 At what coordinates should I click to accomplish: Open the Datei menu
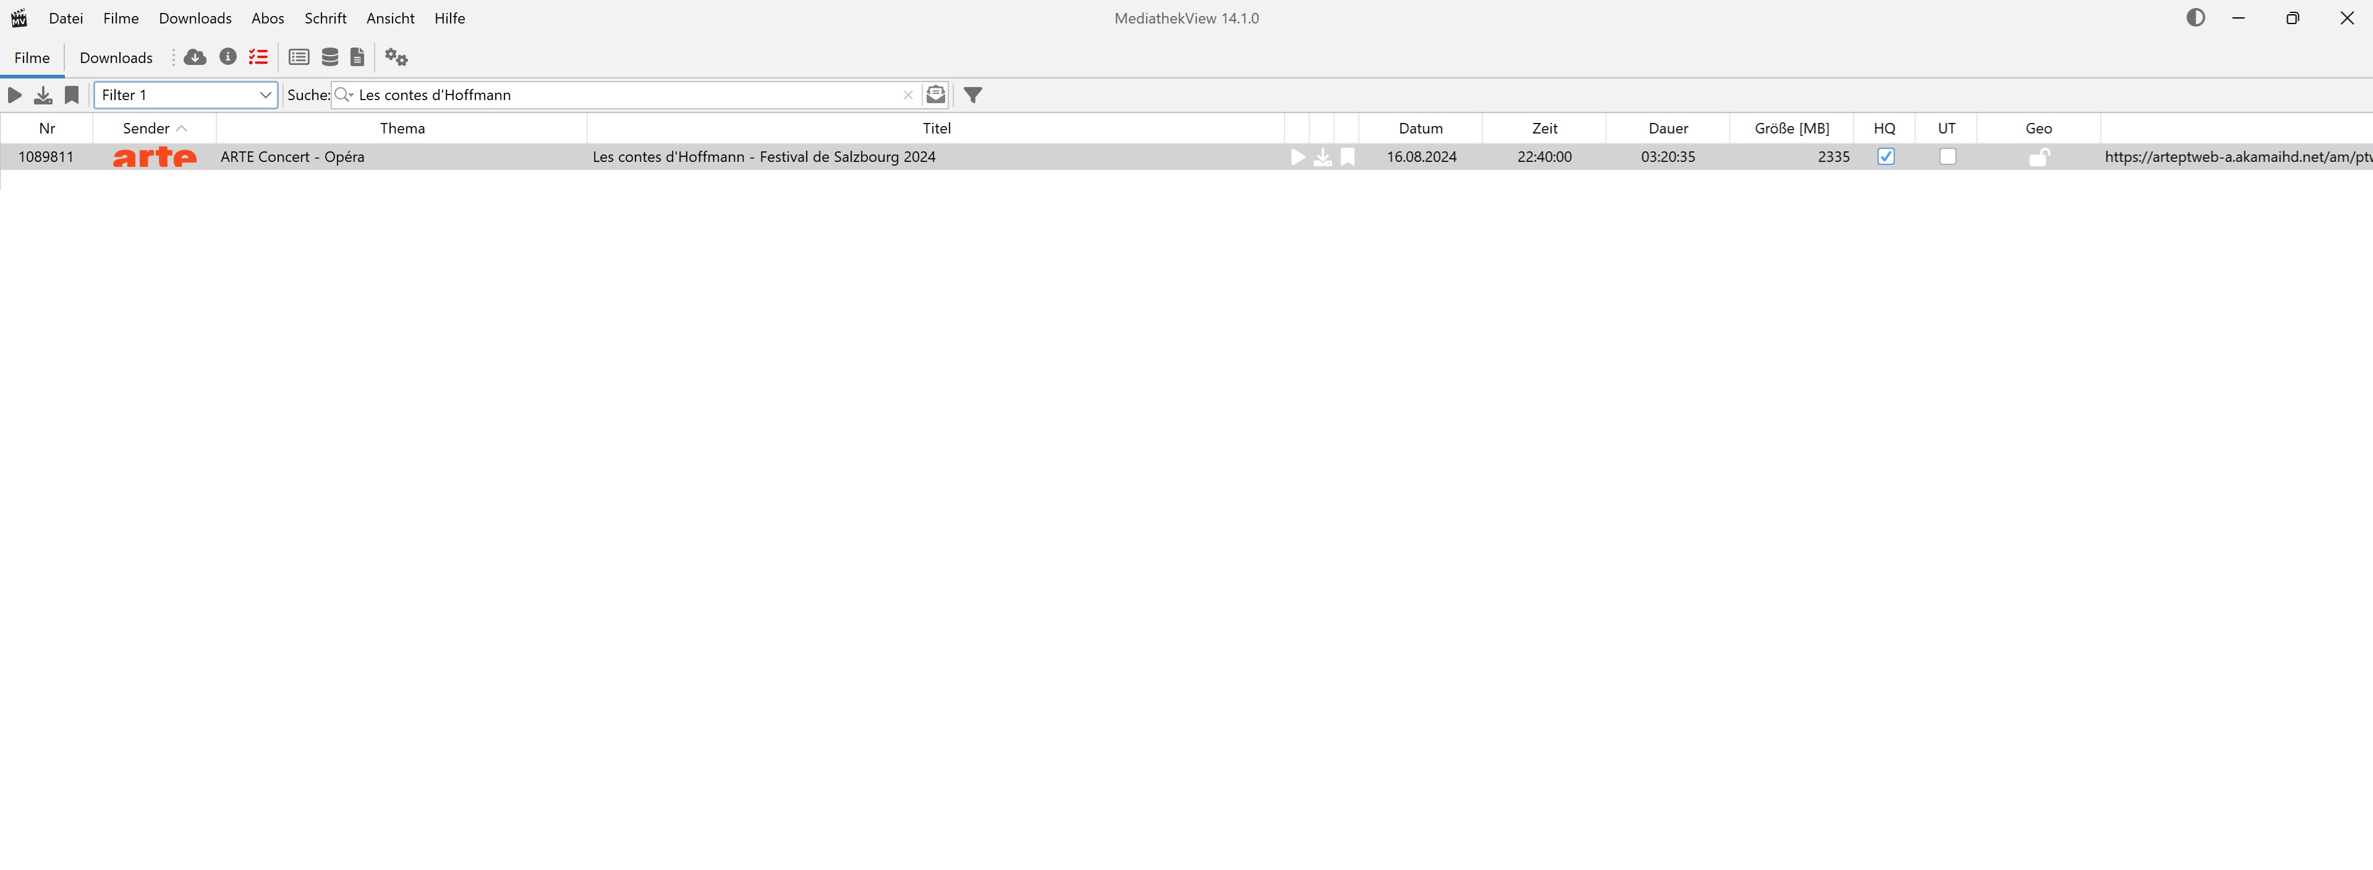[66, 19]
